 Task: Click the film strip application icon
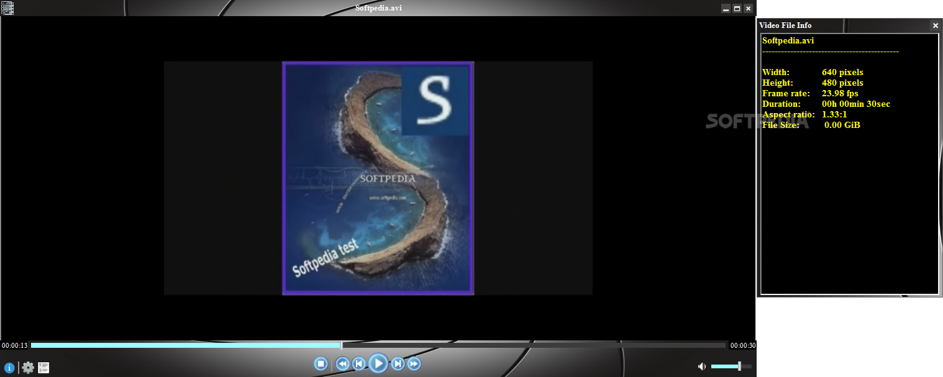[7, 8]
